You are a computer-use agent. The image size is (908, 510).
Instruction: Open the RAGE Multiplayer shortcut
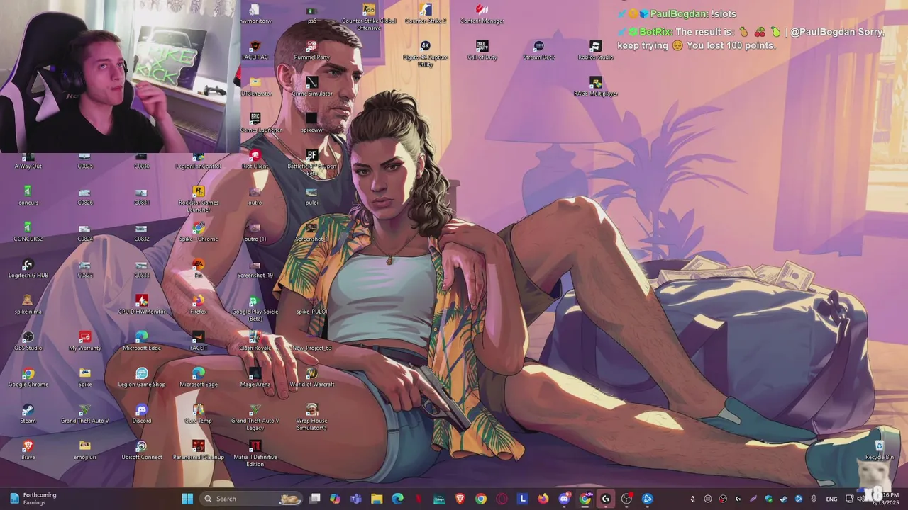(596, 87)
